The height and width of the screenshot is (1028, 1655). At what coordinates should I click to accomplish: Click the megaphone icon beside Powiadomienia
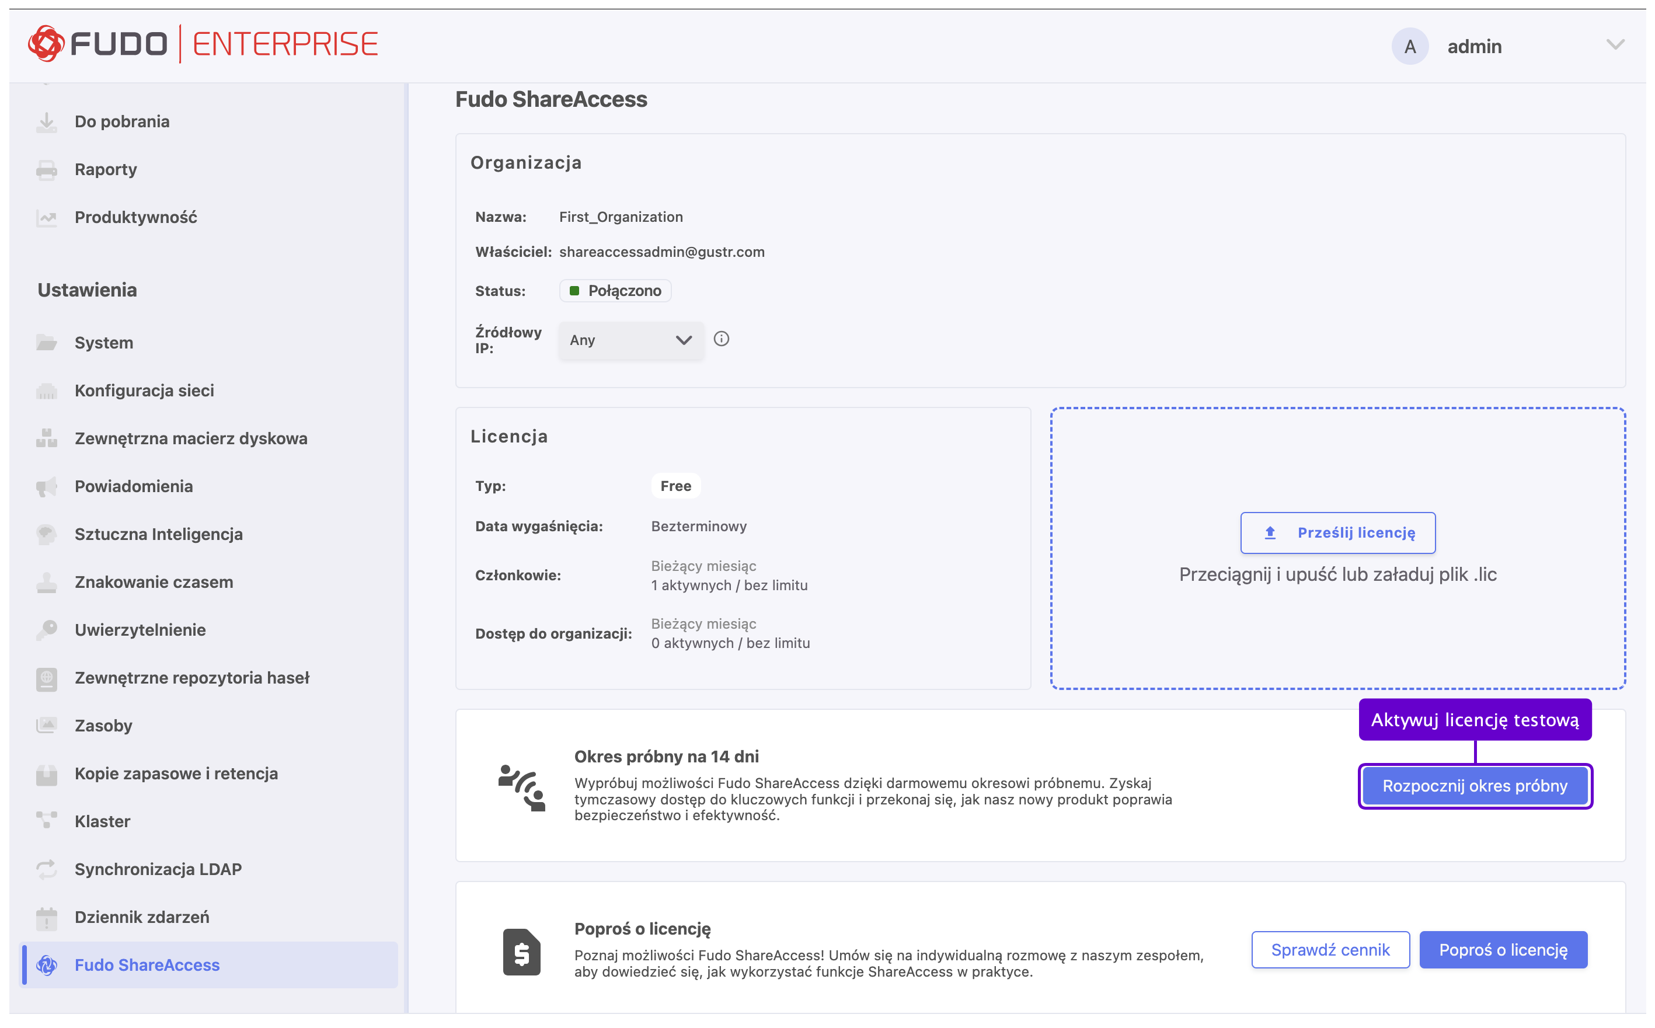point(46,487)
